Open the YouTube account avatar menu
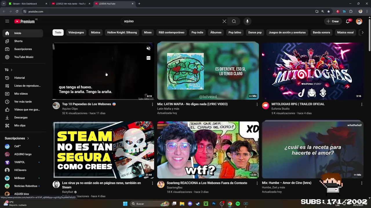Viewport: 371px width, 208px height. tap(359, 21)
